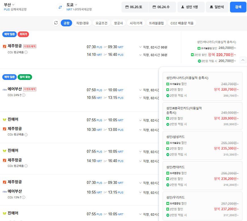
Task: Open departure city 부산 dropdown
Action: point(9,5)
